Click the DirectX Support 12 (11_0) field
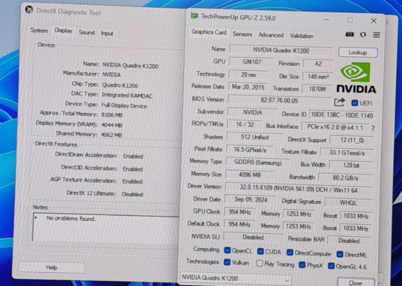 tap(352, 140)
